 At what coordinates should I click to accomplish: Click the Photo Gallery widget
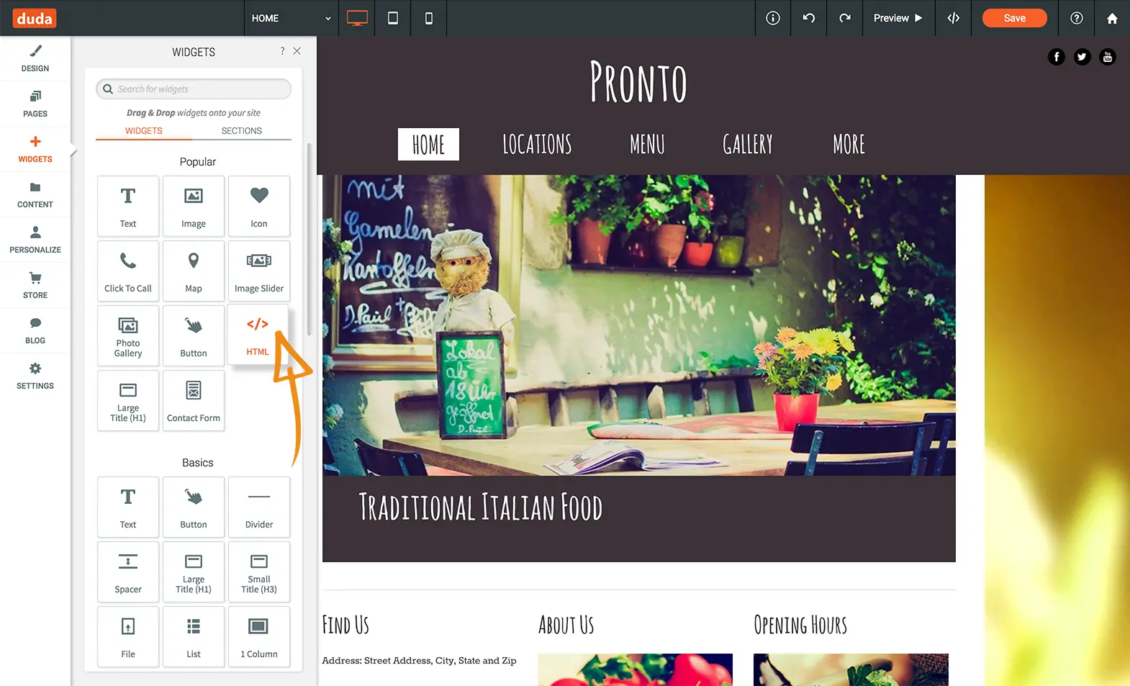[x=128, y=335]
